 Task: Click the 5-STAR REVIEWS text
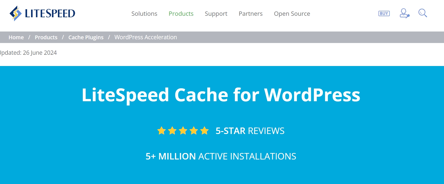[250, 131]
